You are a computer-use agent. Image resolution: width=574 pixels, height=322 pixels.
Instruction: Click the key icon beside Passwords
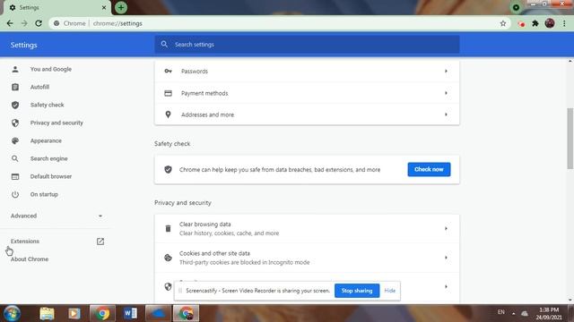coord(168,72)
